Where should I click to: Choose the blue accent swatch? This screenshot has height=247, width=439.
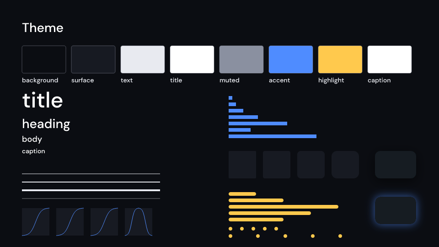291,59
